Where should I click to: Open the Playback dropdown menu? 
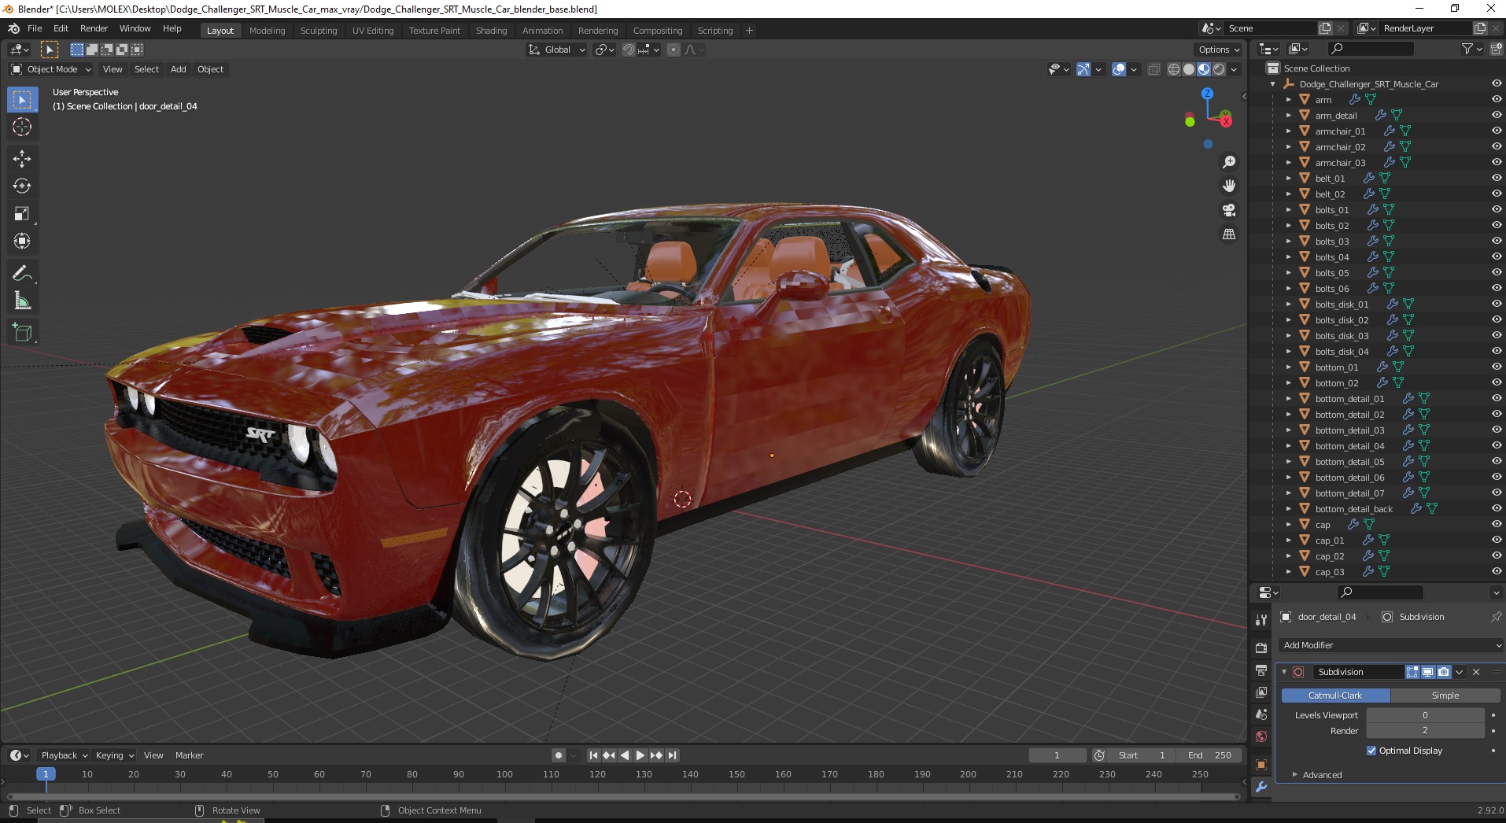point(64,755)
